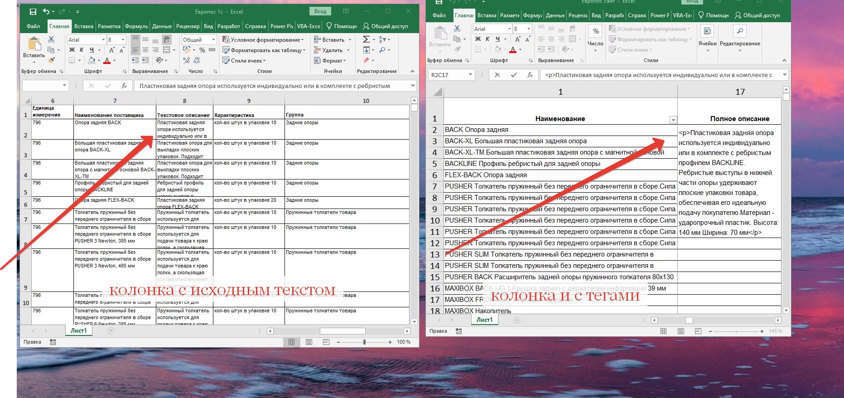Toggle Wrap Text in left Excel window
Viewport: 844px width, 398px height.
tap(167, 39)
